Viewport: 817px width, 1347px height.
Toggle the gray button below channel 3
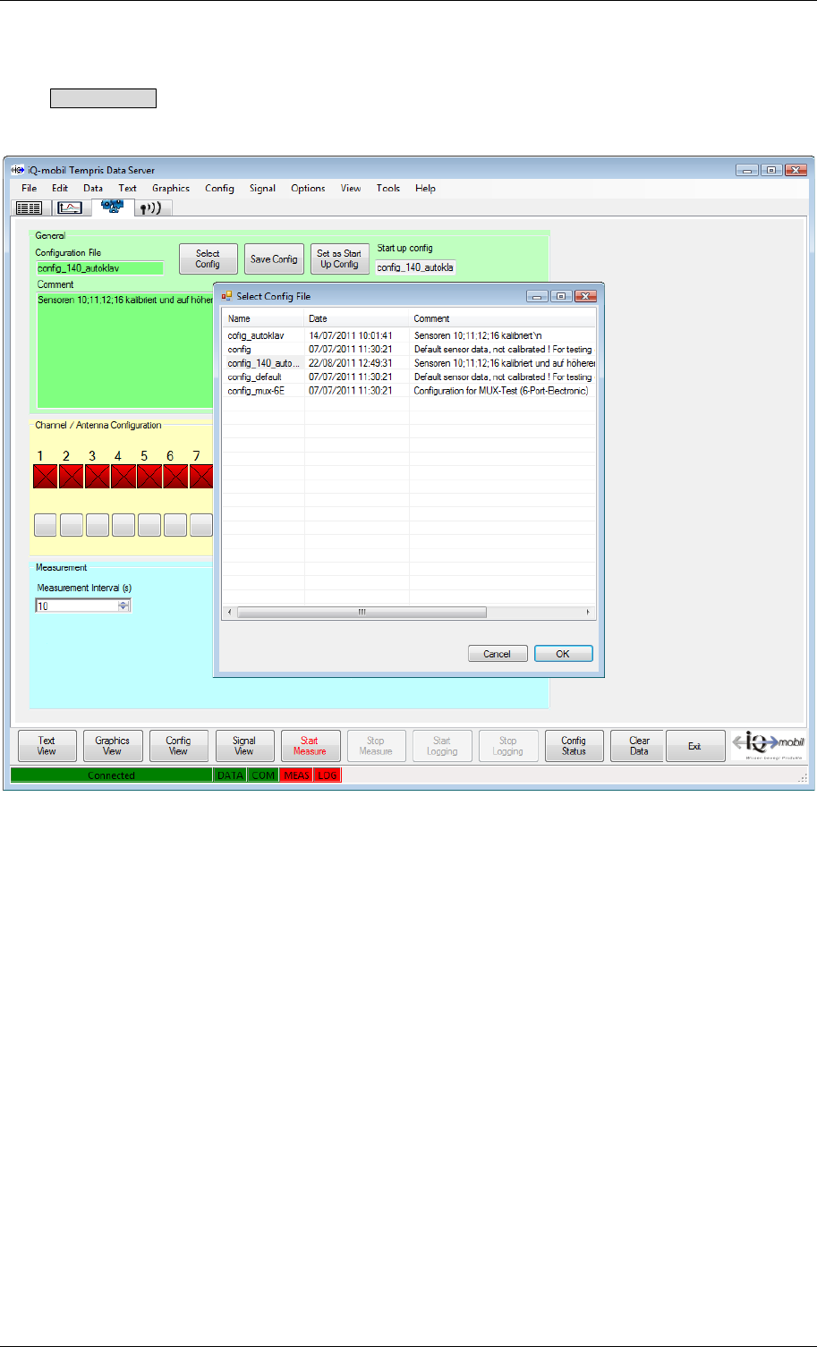pyautogui.click(x=97, y=525)
